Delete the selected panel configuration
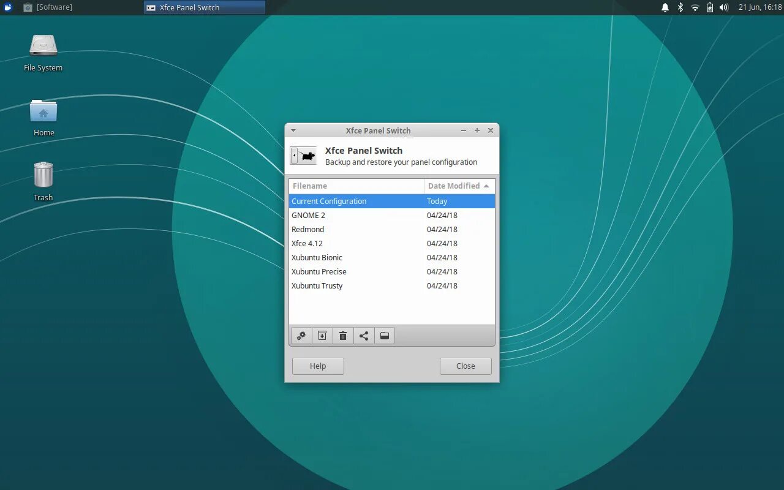The height and width of the screenshot is (490, 784). click(343, 335)
